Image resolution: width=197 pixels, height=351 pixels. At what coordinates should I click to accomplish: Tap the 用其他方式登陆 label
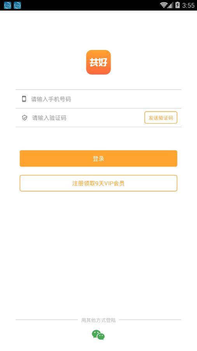98,320
